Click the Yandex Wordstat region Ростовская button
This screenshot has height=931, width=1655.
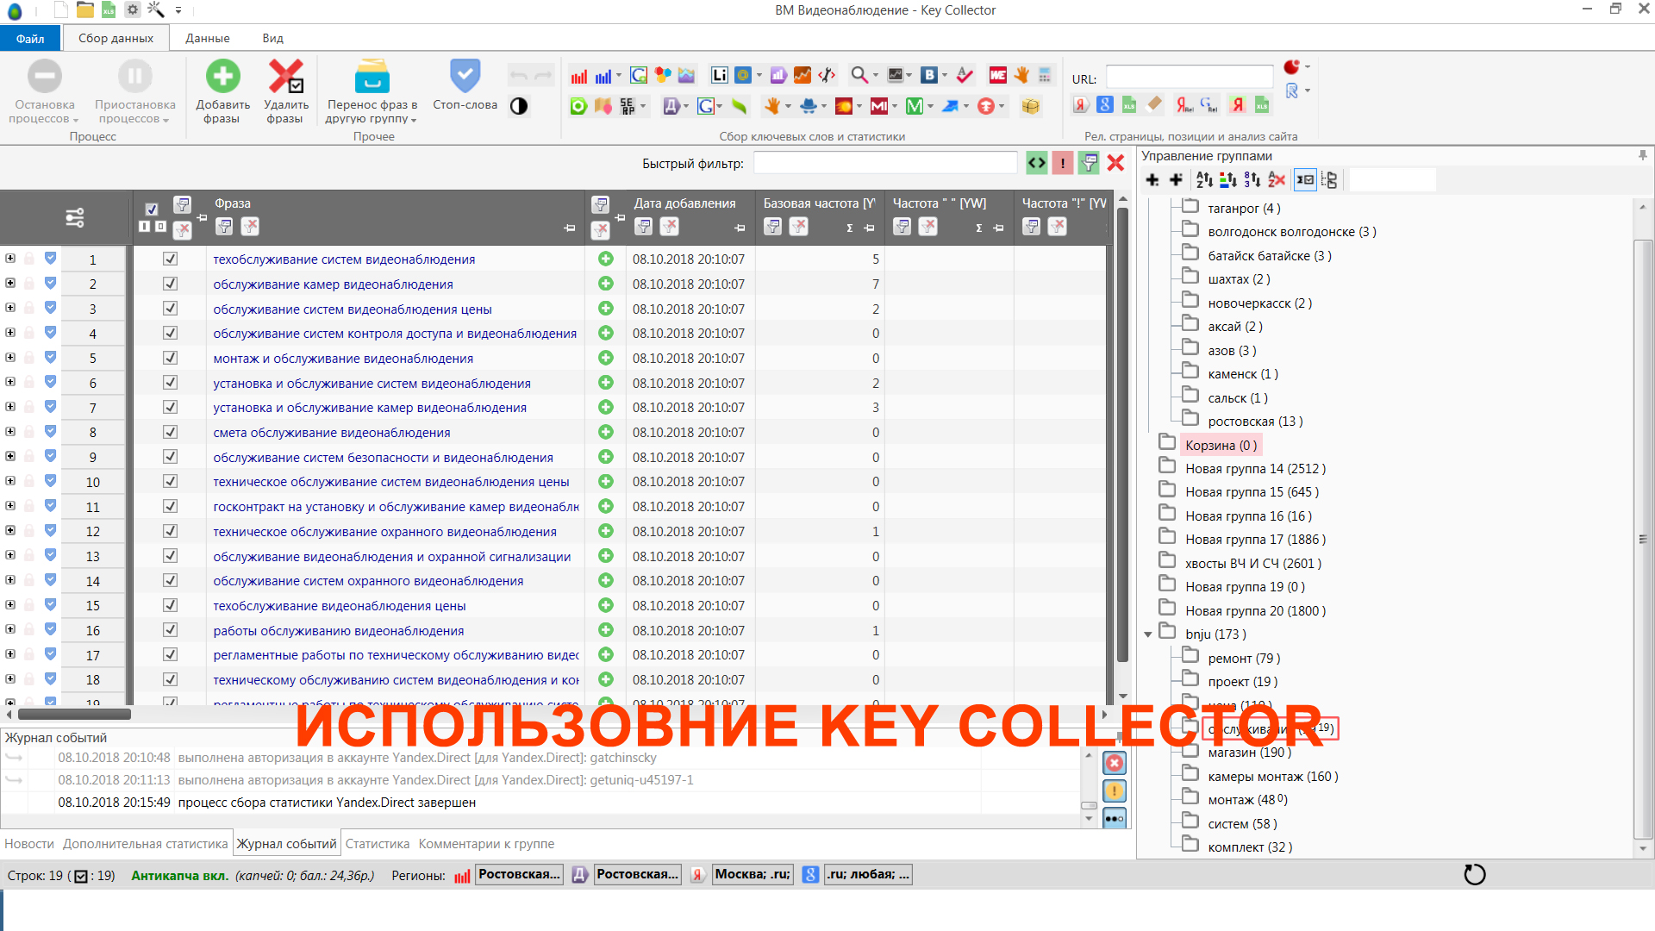[x=519, y=874]
